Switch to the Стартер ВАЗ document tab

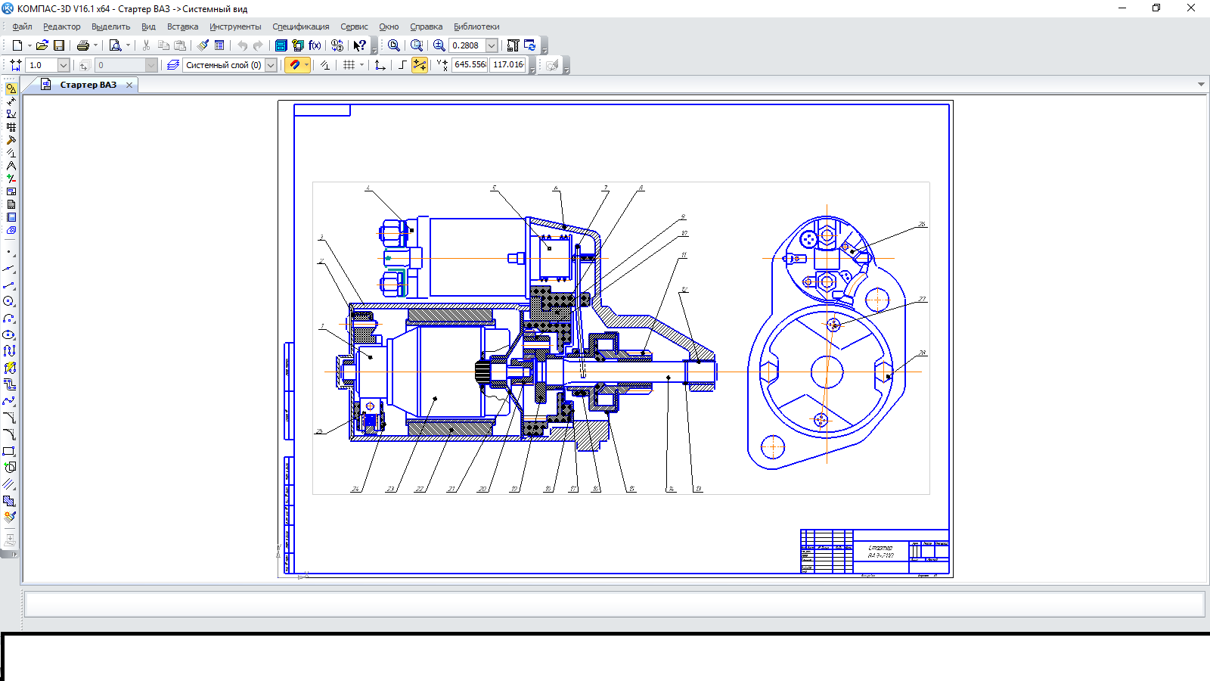(88, 85)
